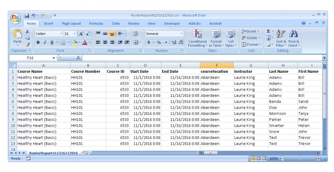
Task: Increase the cell indent
Action: 127,42
